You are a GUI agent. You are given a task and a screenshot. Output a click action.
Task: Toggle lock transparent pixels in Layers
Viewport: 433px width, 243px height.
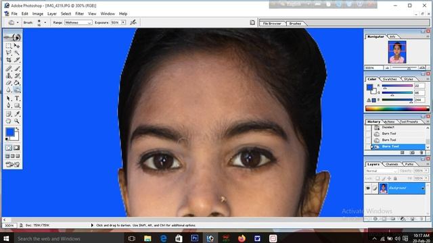pos(378,178)
